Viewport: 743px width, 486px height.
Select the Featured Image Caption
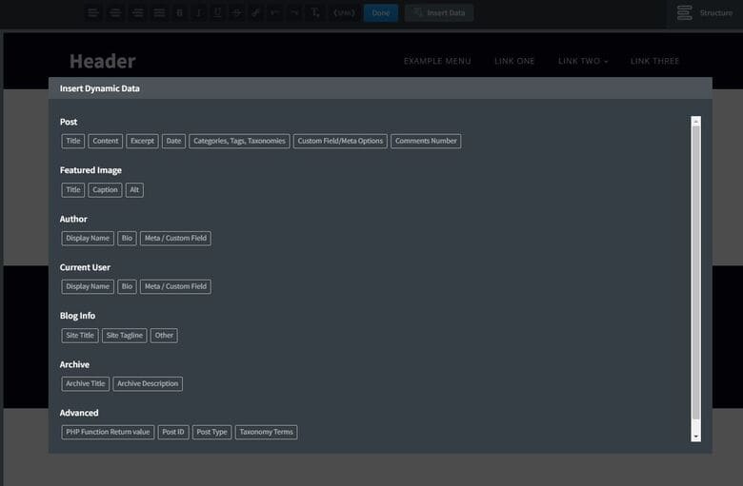tap(105, 190)
